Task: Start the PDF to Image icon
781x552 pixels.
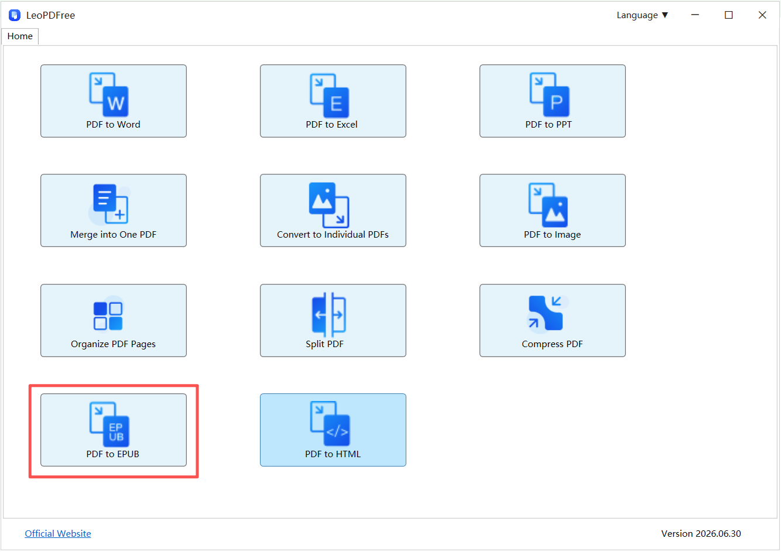Action: point(549,205)
